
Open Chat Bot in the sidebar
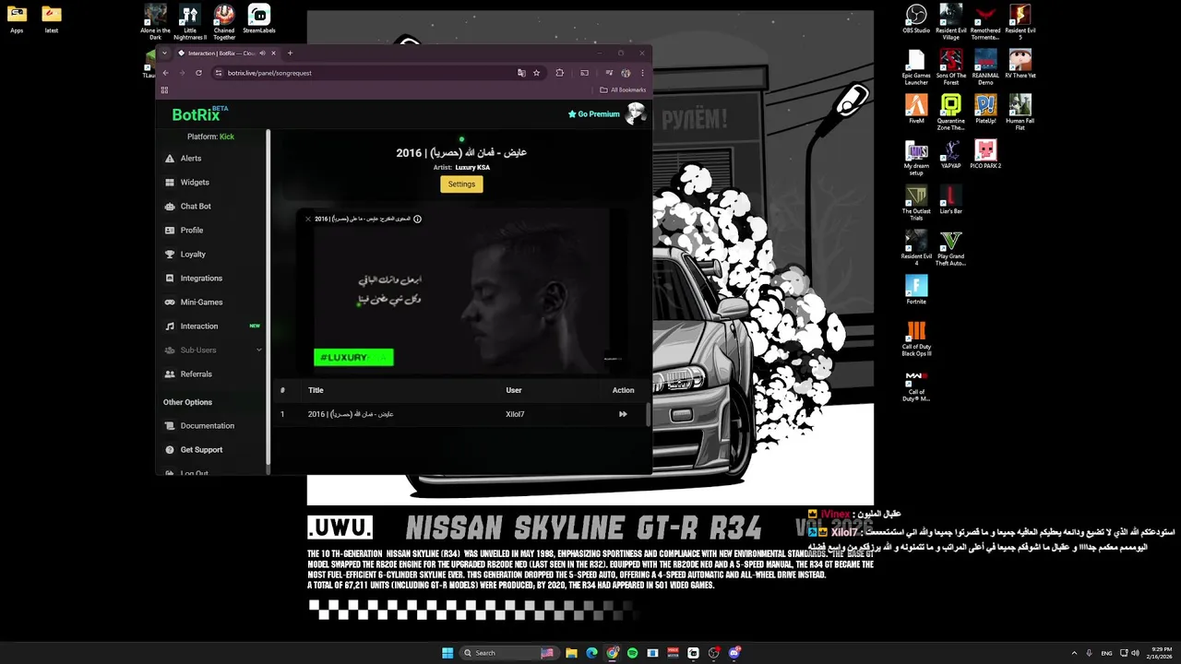tap(196, 207)
